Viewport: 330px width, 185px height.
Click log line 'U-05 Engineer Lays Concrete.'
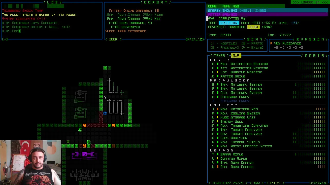point(30,23)
